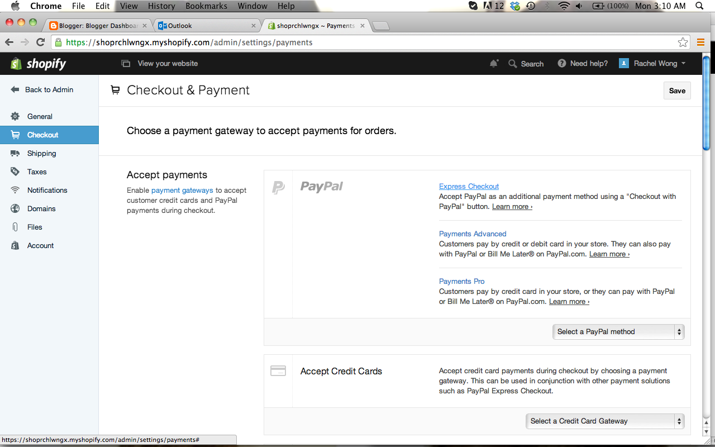
Task: Open the Apple menu
Action: tap(15, 6)
